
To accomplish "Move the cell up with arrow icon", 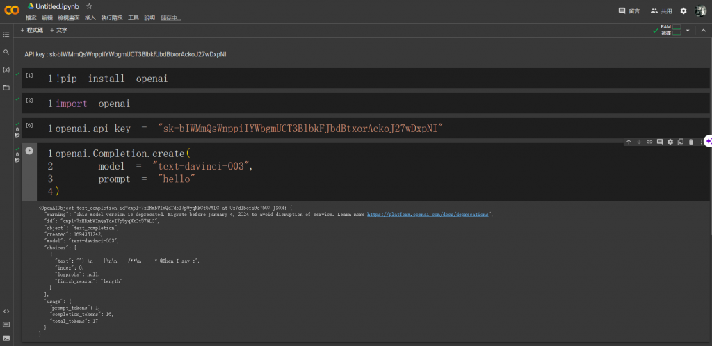I will (629, 142).
